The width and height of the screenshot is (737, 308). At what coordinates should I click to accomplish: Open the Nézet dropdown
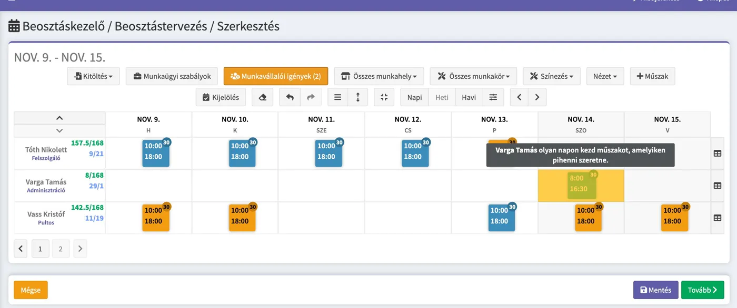(605, 76)
